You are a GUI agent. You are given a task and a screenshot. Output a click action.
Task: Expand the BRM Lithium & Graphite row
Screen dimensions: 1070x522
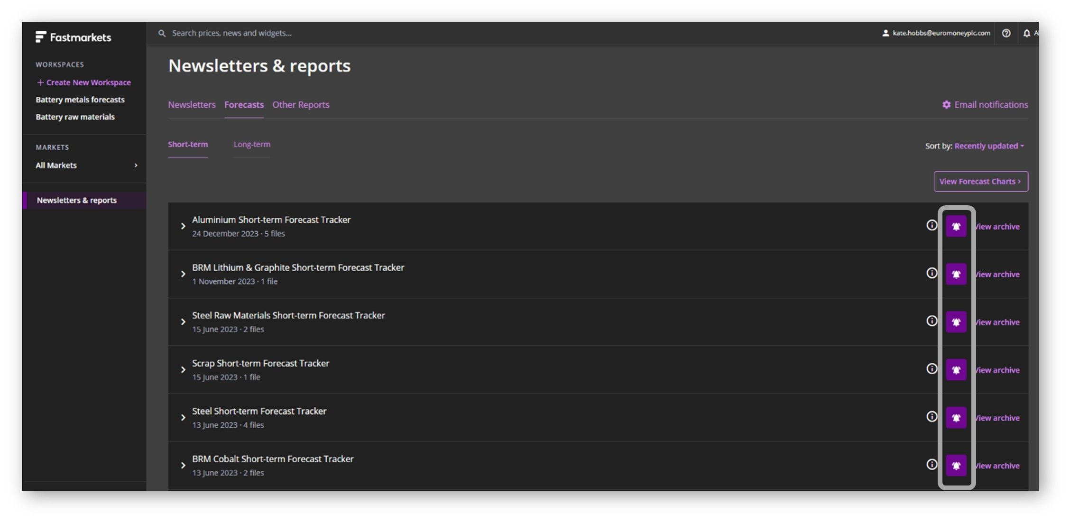[x=183, y=274]
